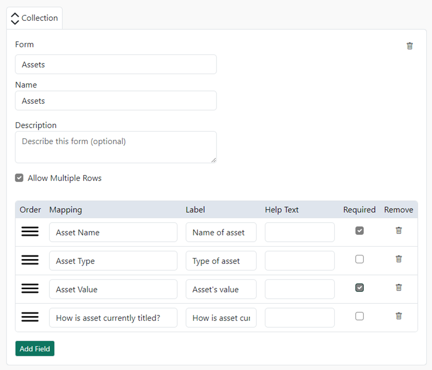Grab the reorder handle for Asset Type
The image size is (432, 370).
(x=30, y=260)
